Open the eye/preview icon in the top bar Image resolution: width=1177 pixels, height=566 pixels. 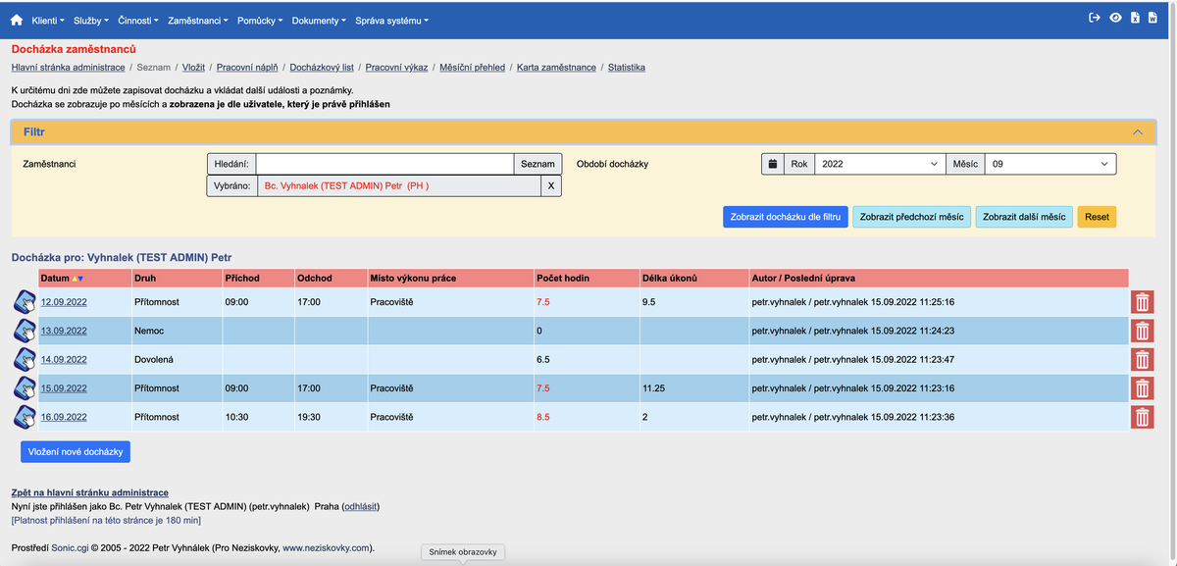coord(1115,18)
